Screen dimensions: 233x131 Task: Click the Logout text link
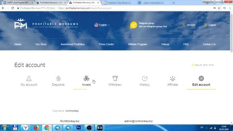click(x=212, y=25)
